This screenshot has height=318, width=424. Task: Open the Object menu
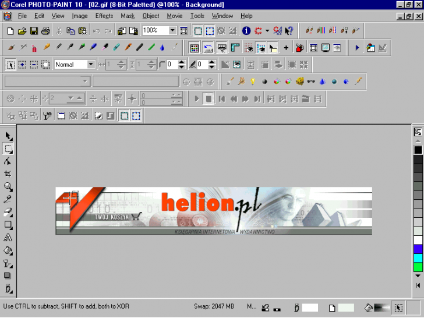(151, 16)
